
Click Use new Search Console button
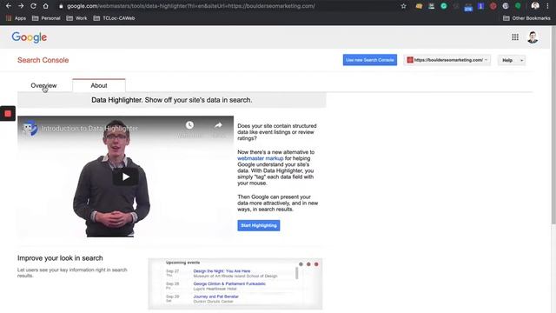click(370, 60)
